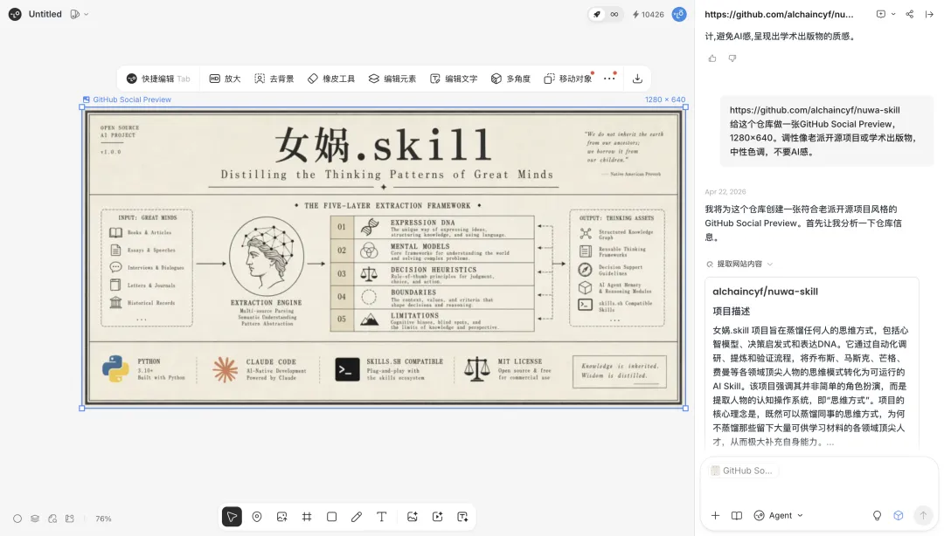Image resolution: width=944 pixels, height=536 pixels.
Task: Click the thumbs down feedback icon
Action: coord(732,58)
